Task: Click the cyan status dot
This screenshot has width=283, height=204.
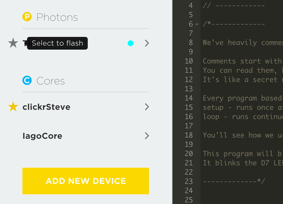Action: (131, 43)
